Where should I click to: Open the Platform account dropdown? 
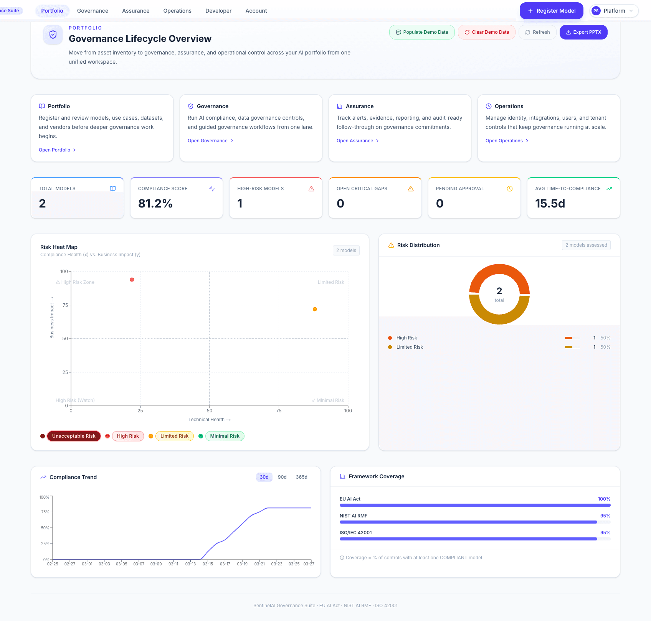click(x=614, y=11)
